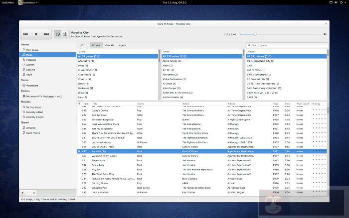The height and width of the screenshot is (218, 349).
Task: Click the sound icon in the top bar
Action: [336, 2]
